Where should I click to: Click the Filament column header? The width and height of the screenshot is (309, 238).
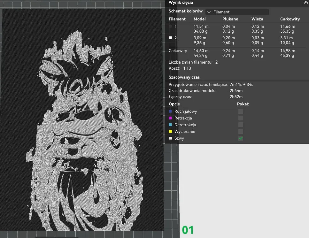[177, 19]
